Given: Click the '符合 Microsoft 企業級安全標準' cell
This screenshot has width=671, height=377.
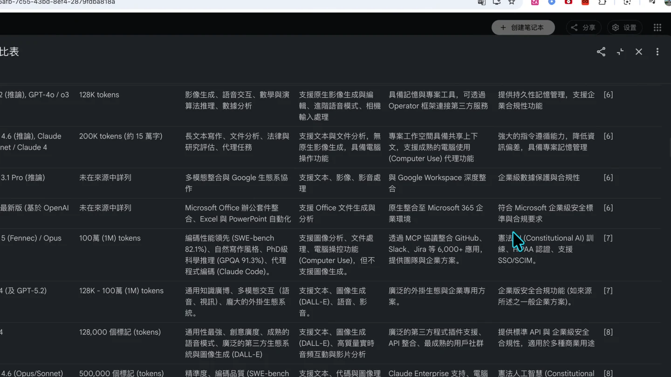Looking at the screenshot, I should [x=546, y=213].
